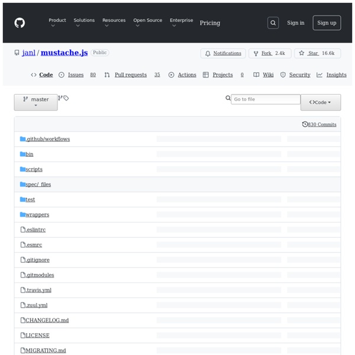The image size is (355, 355).
Task: Click the file icon for .eslintrc
Action: (23, 230)
